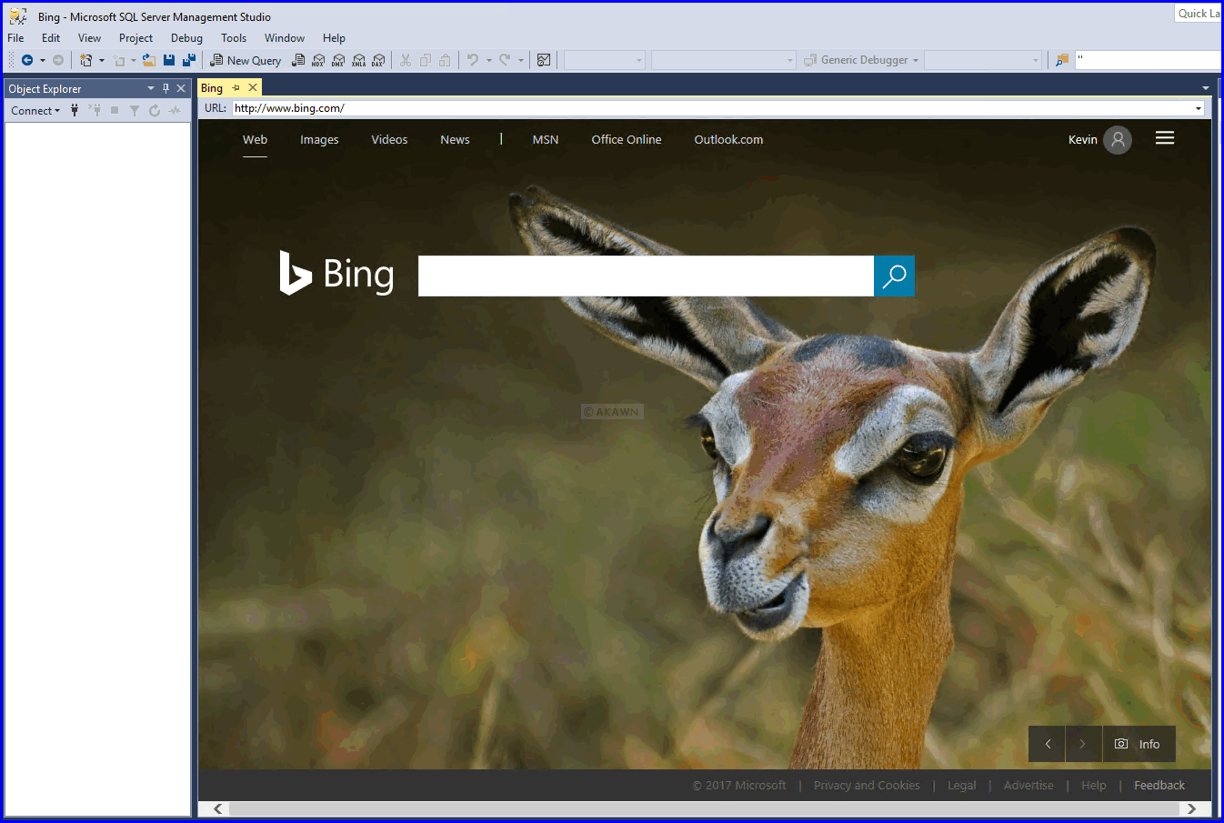Go to Bing Videos
The width and height of the screenshot is (1224, 823).
pyautogui.click(x=389, y=140)
